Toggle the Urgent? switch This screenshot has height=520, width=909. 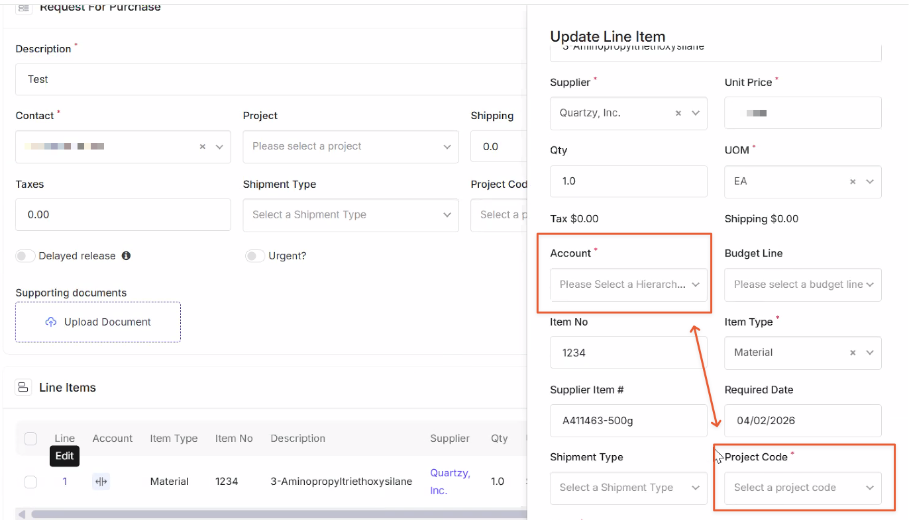[x=254, y=256]
